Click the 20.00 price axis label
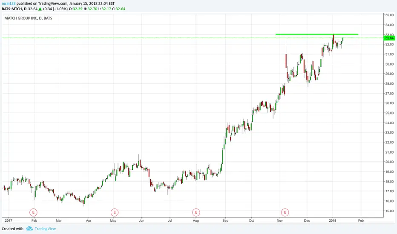 coord(389,162)
